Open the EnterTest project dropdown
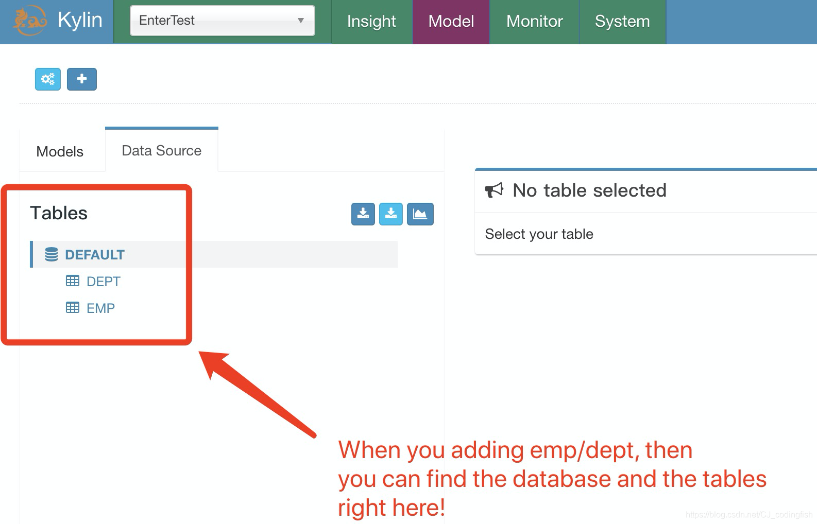This screenshot has width=817, height=524. pos(223,21)
